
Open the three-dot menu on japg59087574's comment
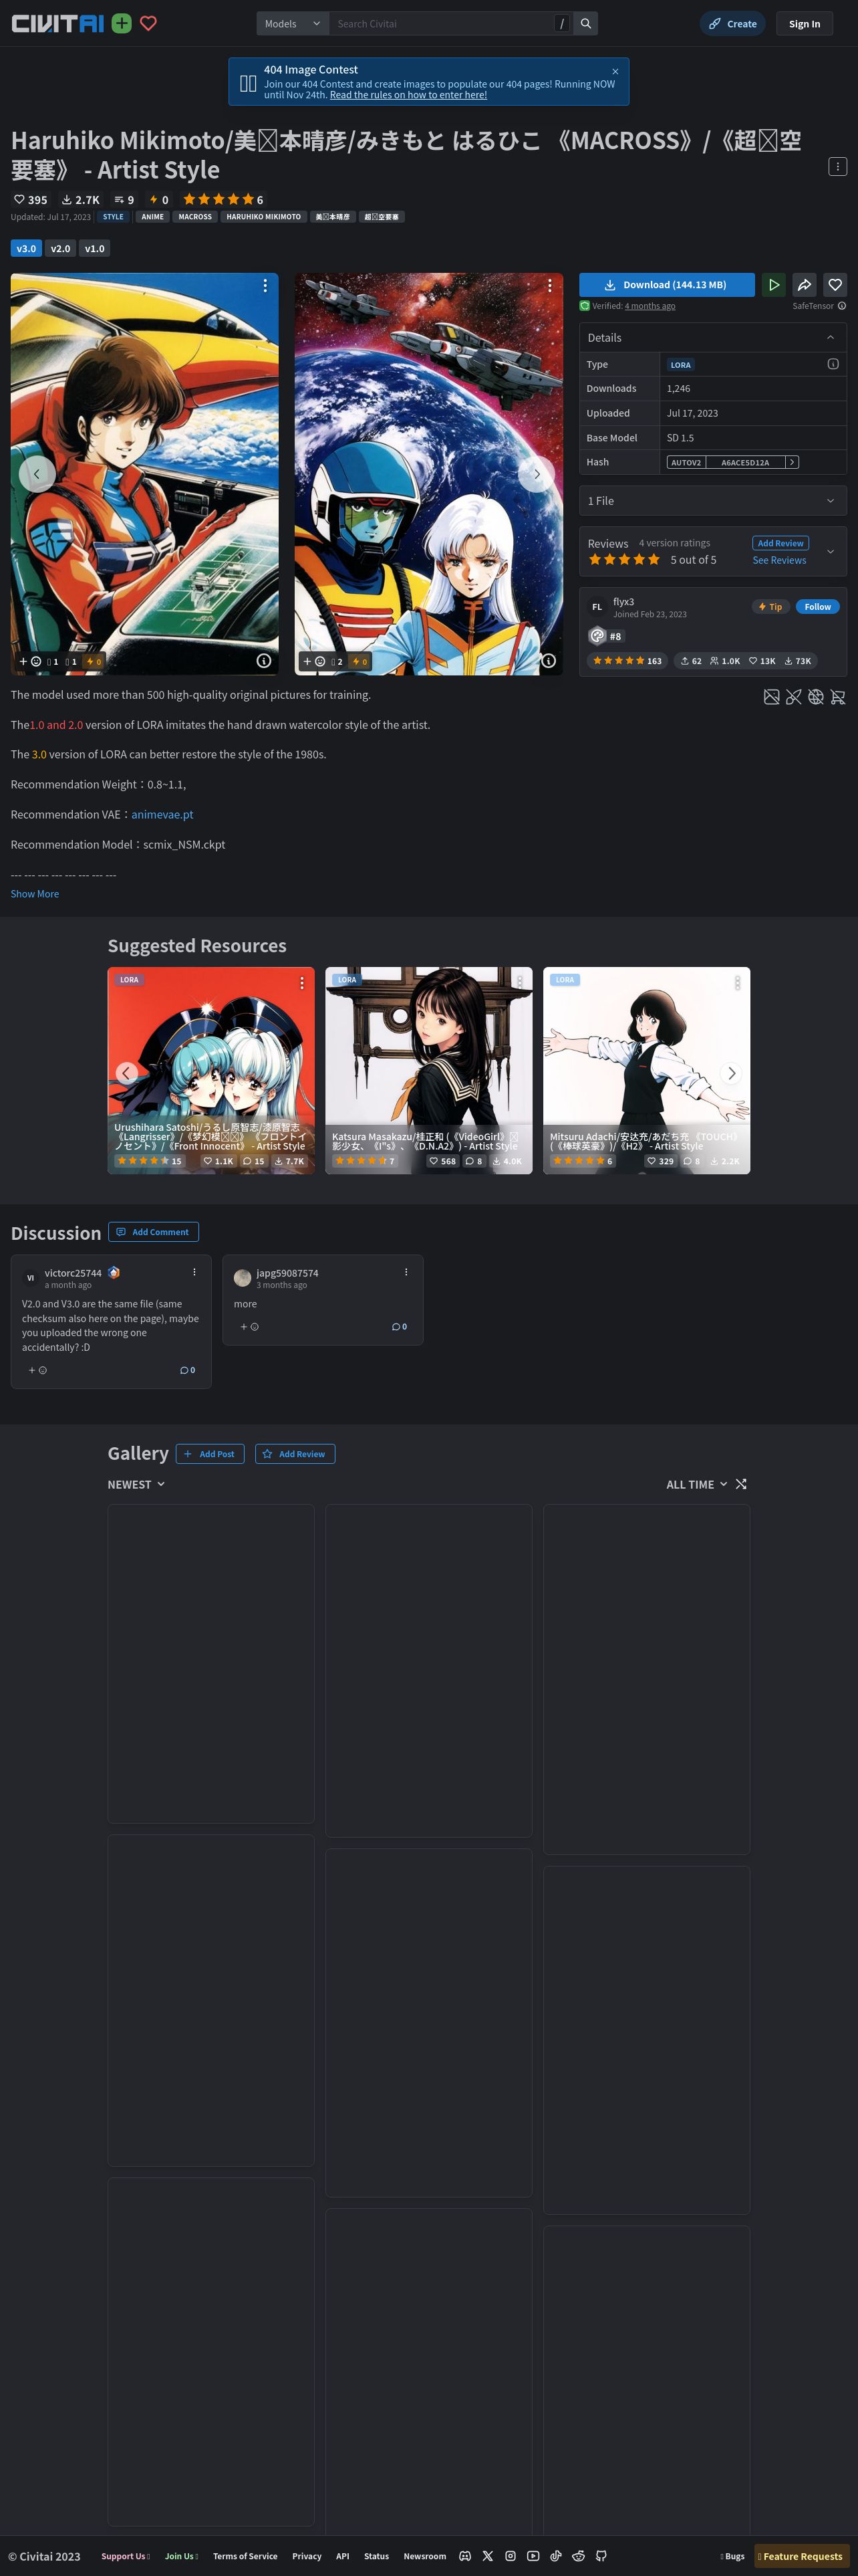tap(406, 1272)
